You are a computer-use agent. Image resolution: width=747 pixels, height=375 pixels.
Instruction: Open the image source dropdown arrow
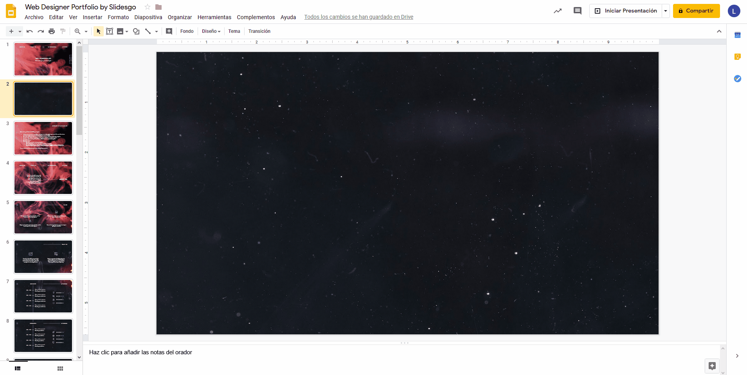[127, 31]
